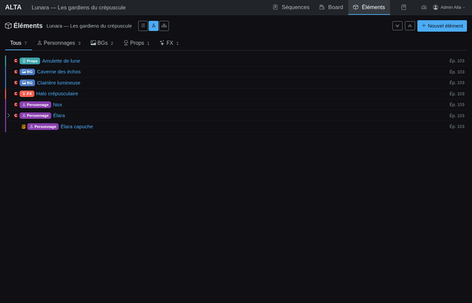Go to the Board page
This screenshot has width=472, height=303.
coord(330,7)
